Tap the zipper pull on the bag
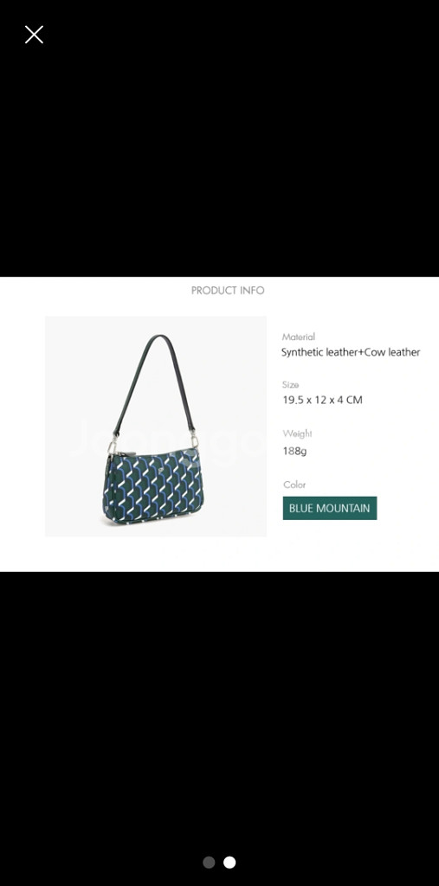 (129, 453)
